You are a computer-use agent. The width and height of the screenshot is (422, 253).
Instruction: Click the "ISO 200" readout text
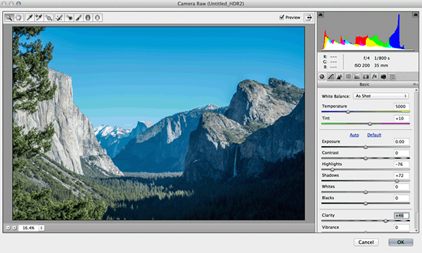(362, 65)
